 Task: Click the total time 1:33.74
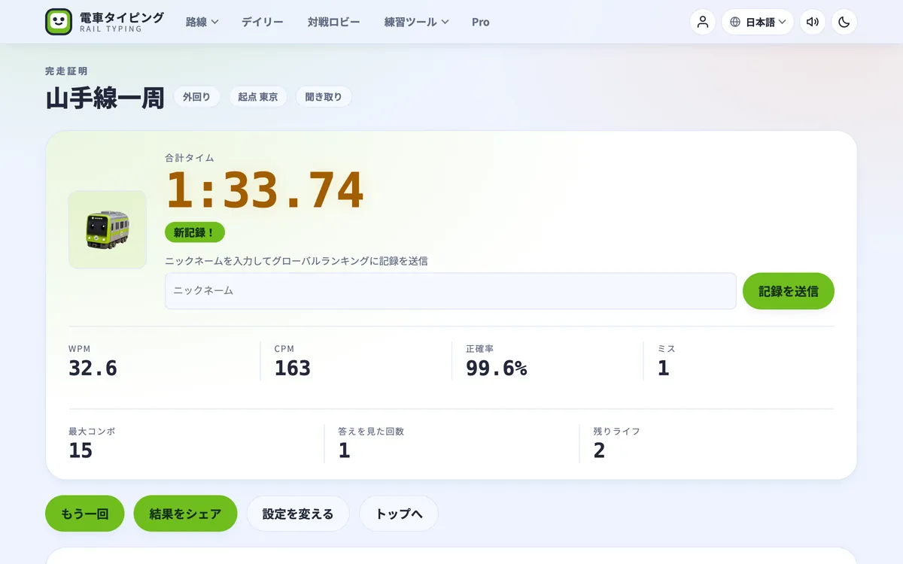click(265, 190)
